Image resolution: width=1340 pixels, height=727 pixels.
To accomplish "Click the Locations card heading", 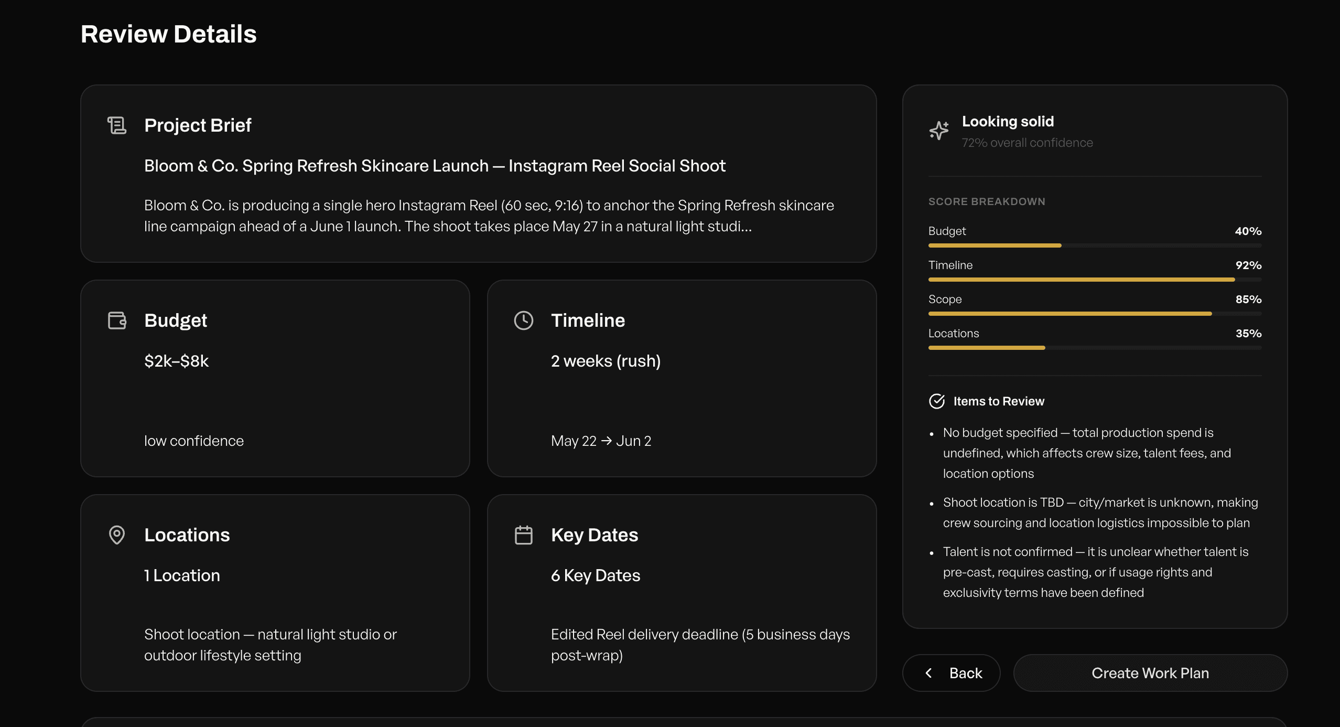I will [187, 535].
